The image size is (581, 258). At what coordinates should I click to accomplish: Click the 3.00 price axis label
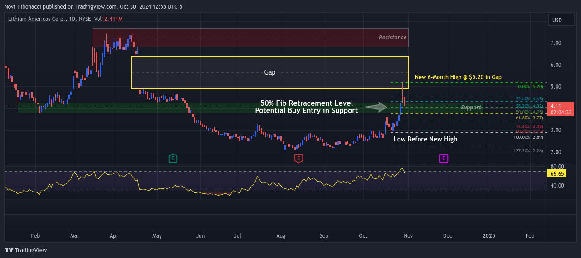pyautogui.click(x=556, y=130)
